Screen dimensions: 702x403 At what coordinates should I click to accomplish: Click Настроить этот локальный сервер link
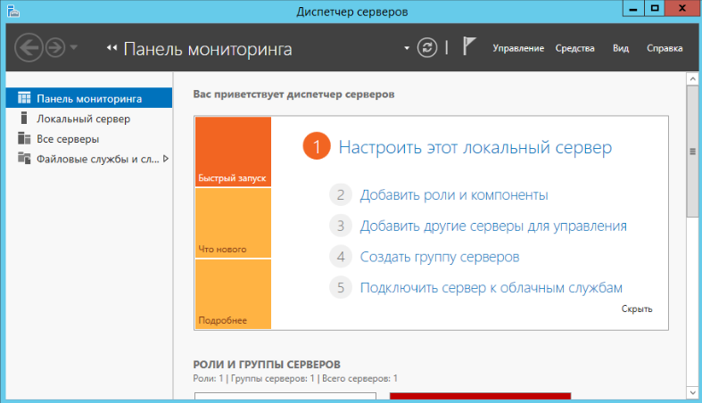click(475, 147)
